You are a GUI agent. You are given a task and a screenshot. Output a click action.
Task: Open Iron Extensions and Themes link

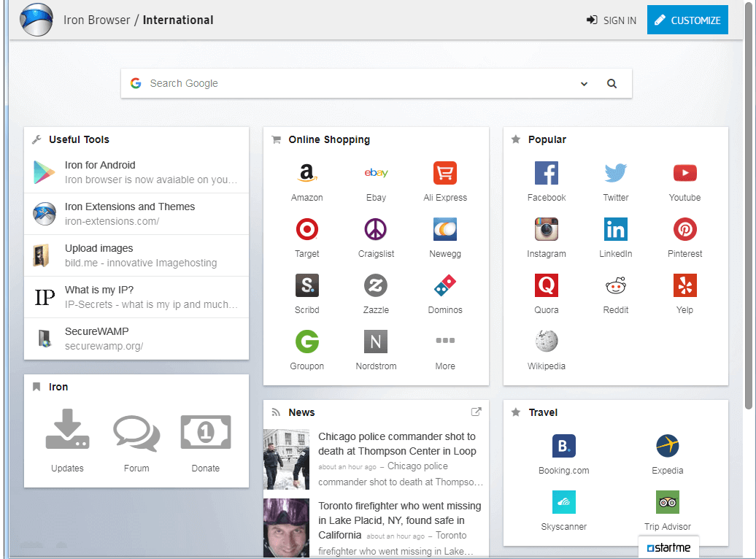tap(136, 214)
